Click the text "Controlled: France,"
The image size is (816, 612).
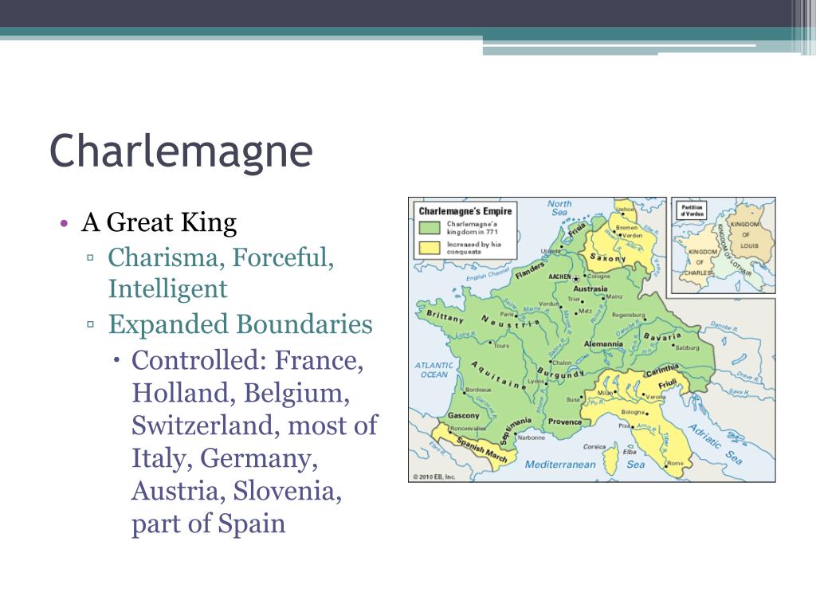pos(248,360)
